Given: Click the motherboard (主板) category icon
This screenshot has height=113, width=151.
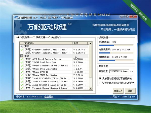Looking at the screenshot, I should coord(22,56).
